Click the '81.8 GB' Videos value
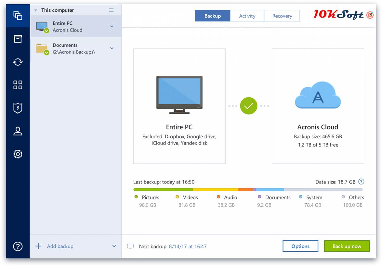The height and width of the screenshot is (266, 382). [x=187, y=205]
